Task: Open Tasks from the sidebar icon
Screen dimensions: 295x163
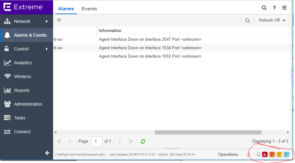Action: (7, 118)
